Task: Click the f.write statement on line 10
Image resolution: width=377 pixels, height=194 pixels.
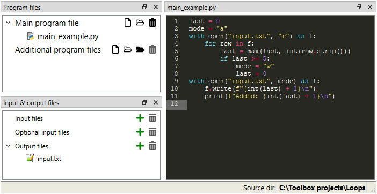Action: (260, 89)
